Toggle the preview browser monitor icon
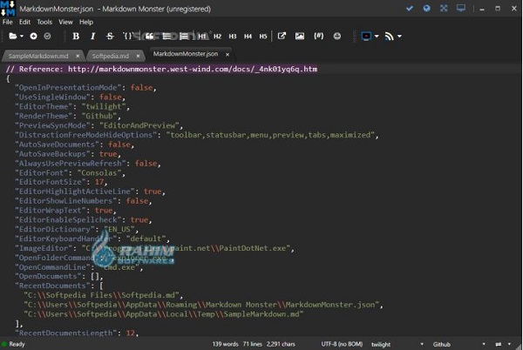This screenshot has height=350, width=523. [365, 37]
